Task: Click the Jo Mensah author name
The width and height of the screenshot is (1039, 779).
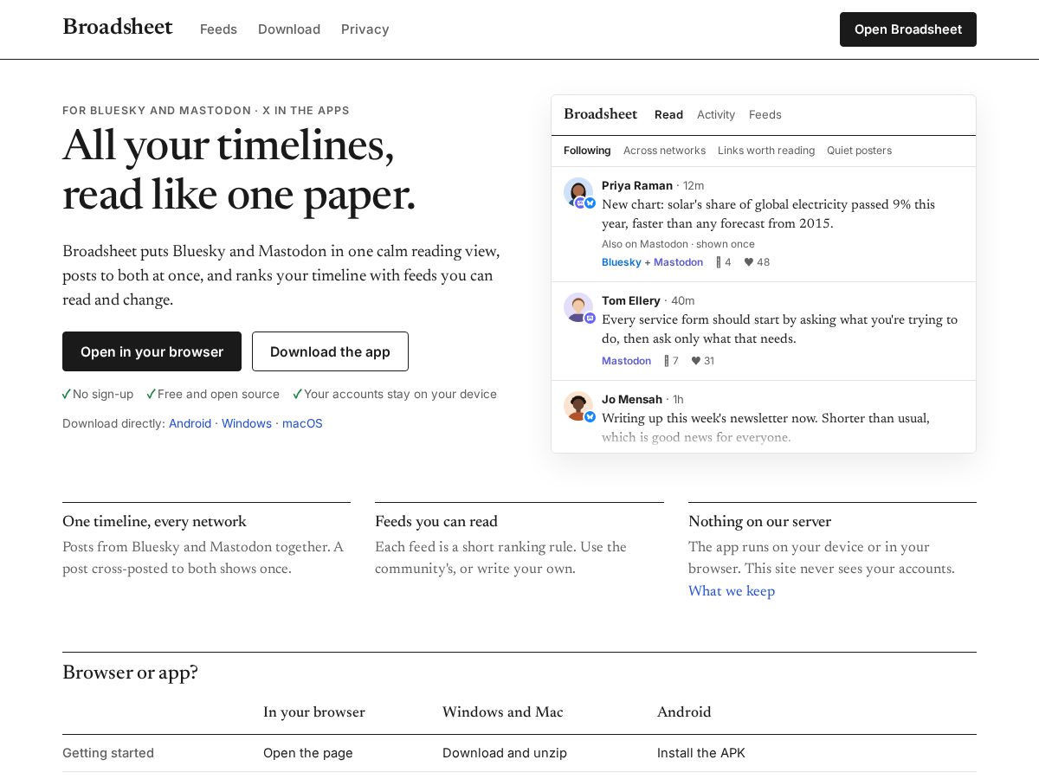Action: 632,399
